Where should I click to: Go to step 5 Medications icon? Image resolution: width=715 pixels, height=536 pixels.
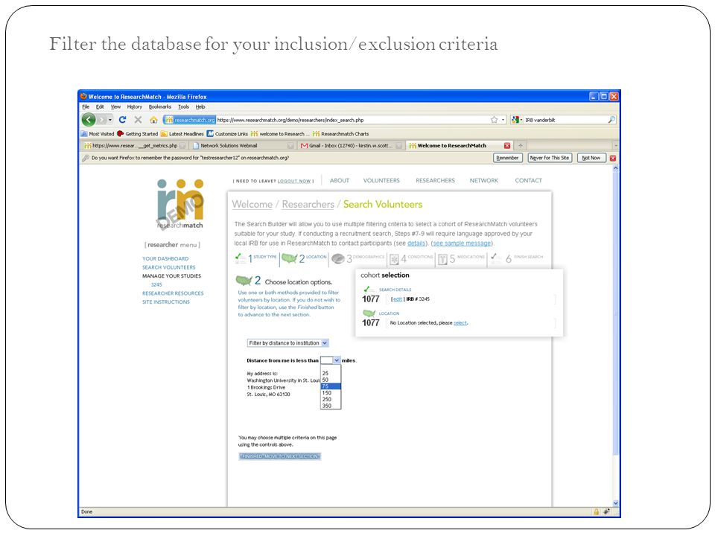tap(442, 259)
